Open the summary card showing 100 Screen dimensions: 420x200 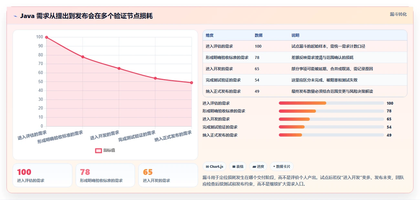[x=42, y=175]
